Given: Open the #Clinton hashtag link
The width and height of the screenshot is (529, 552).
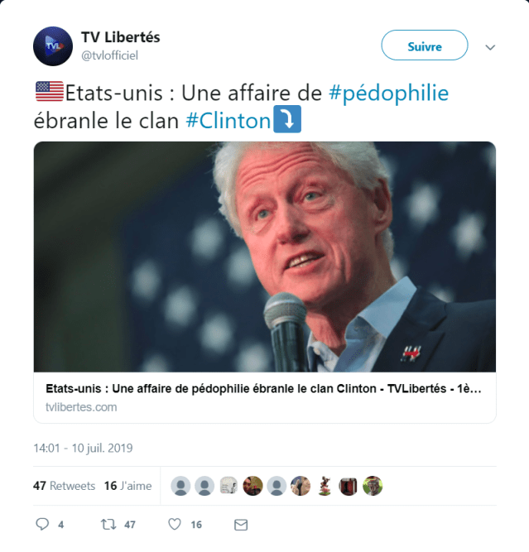Looking at the screenshot, I should pos(228,121).
